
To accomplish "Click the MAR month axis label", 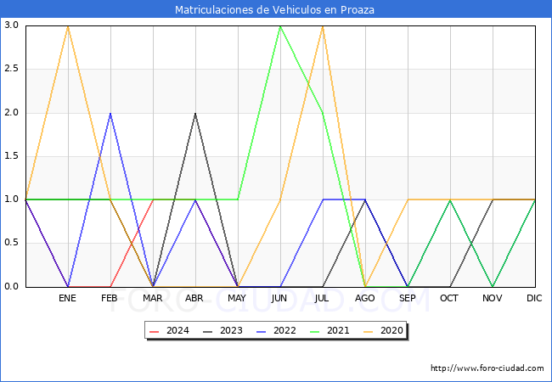I will click(152, 298).
